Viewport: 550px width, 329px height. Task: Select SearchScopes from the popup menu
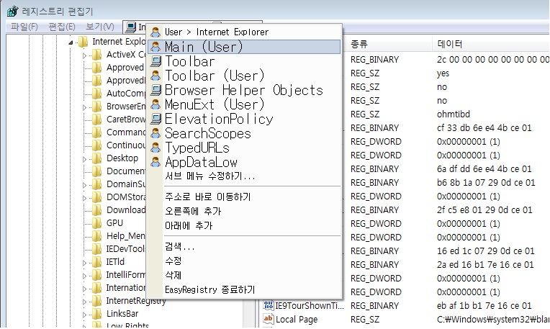click(207, 133)
